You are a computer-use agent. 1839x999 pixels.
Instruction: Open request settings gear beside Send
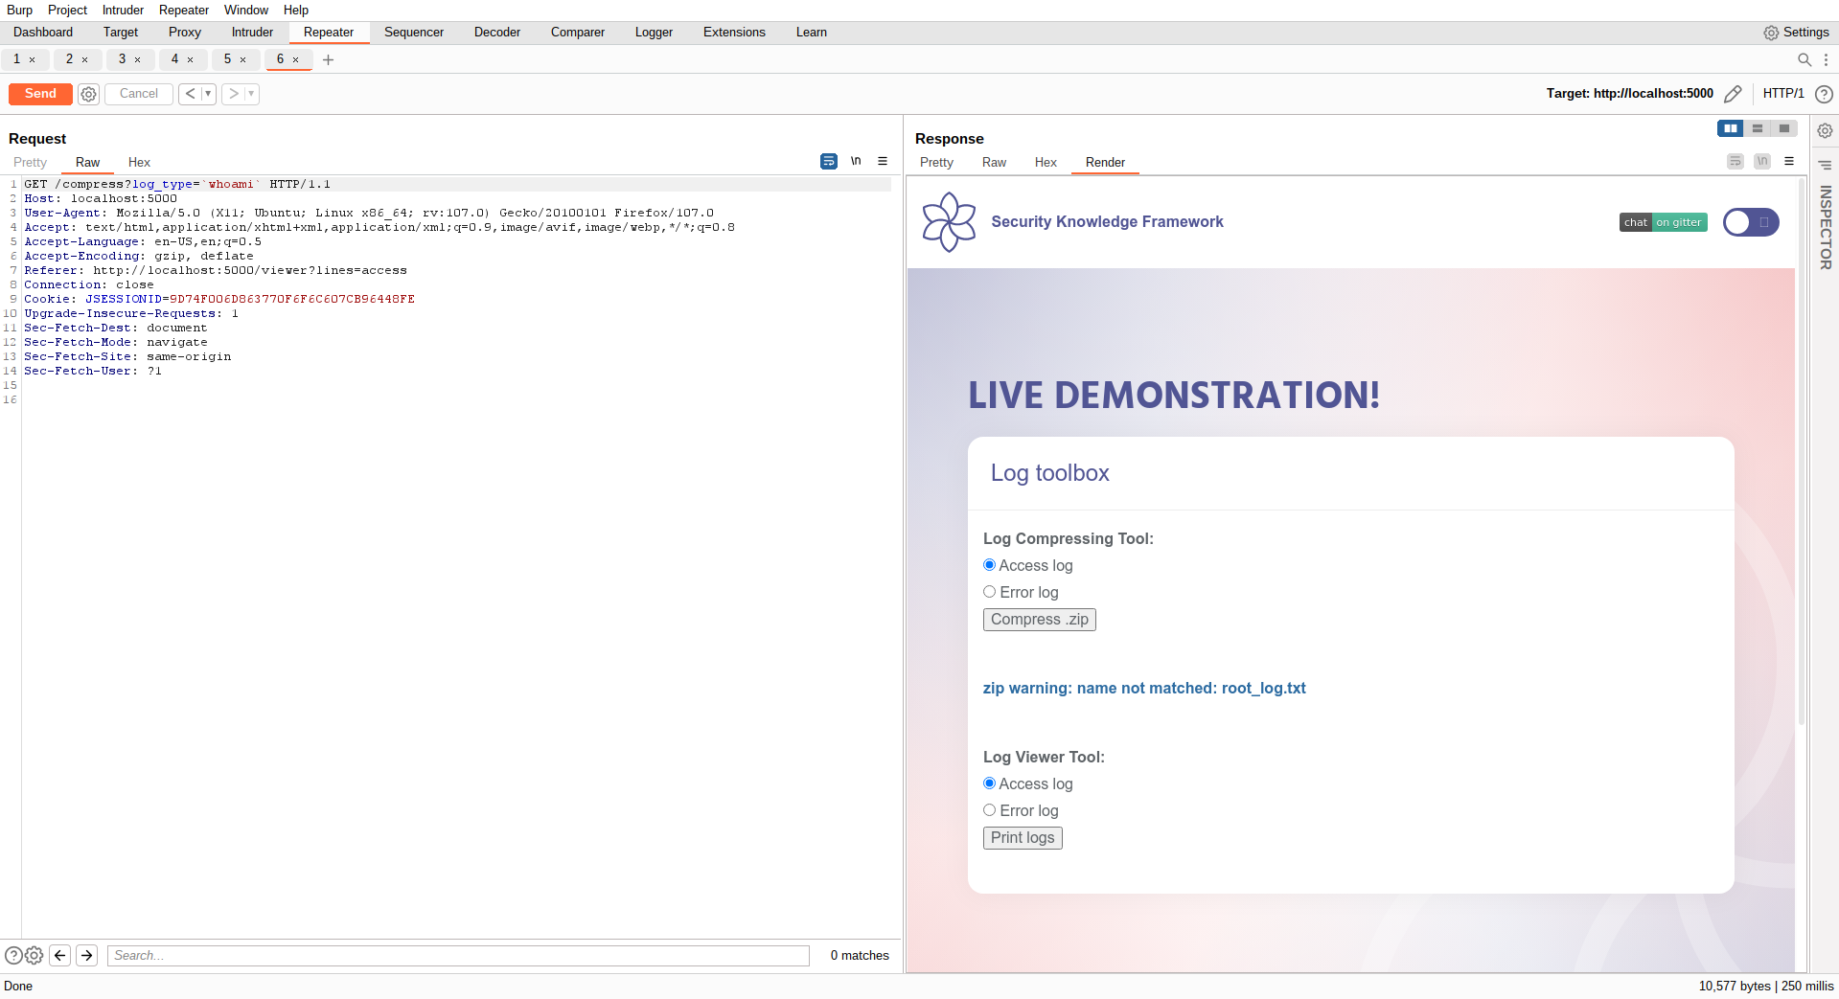(89, 94)
